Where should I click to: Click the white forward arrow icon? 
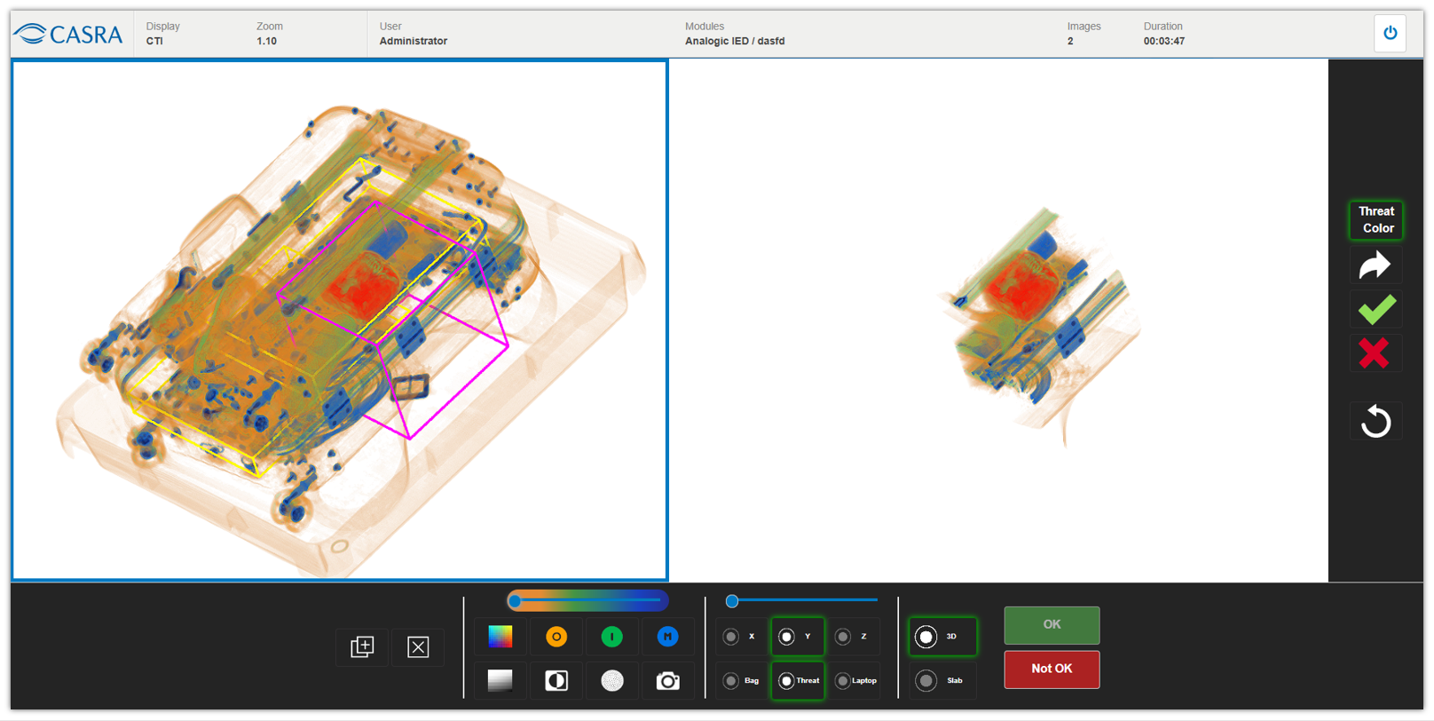(1375, 265)
